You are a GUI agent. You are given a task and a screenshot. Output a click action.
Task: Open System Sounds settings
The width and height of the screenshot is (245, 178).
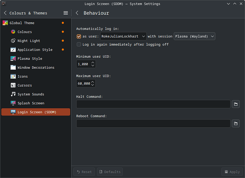click(36, 94)
